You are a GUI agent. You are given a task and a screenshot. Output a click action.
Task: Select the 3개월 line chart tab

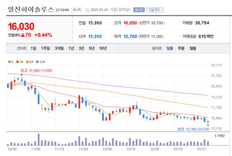(59, 48)
